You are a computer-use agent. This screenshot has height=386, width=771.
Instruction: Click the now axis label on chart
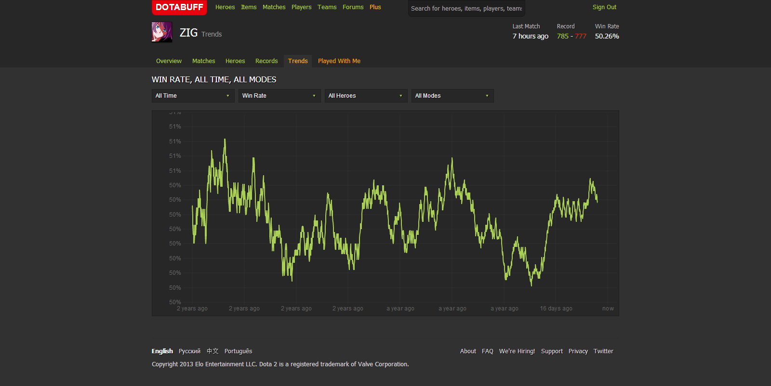[608, 309]
